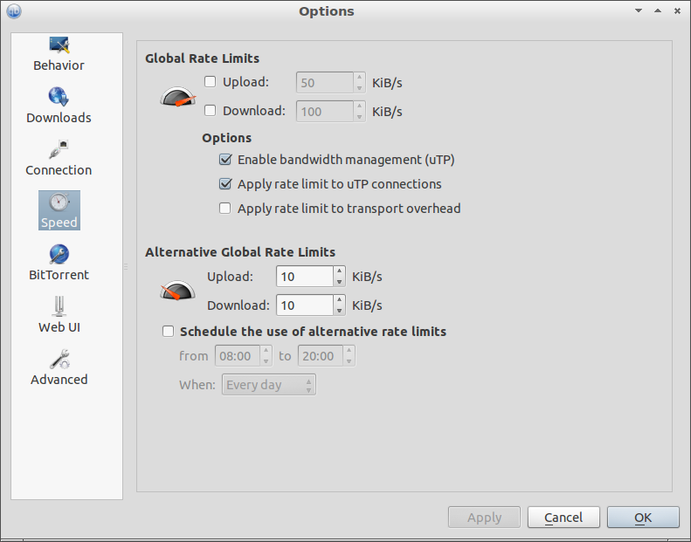Click the sidebar splitter handle

coord(126,266)
